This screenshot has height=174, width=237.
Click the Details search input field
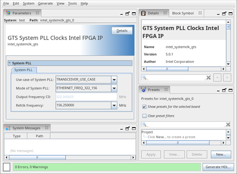pyautogui.click(x=176, y=77)
